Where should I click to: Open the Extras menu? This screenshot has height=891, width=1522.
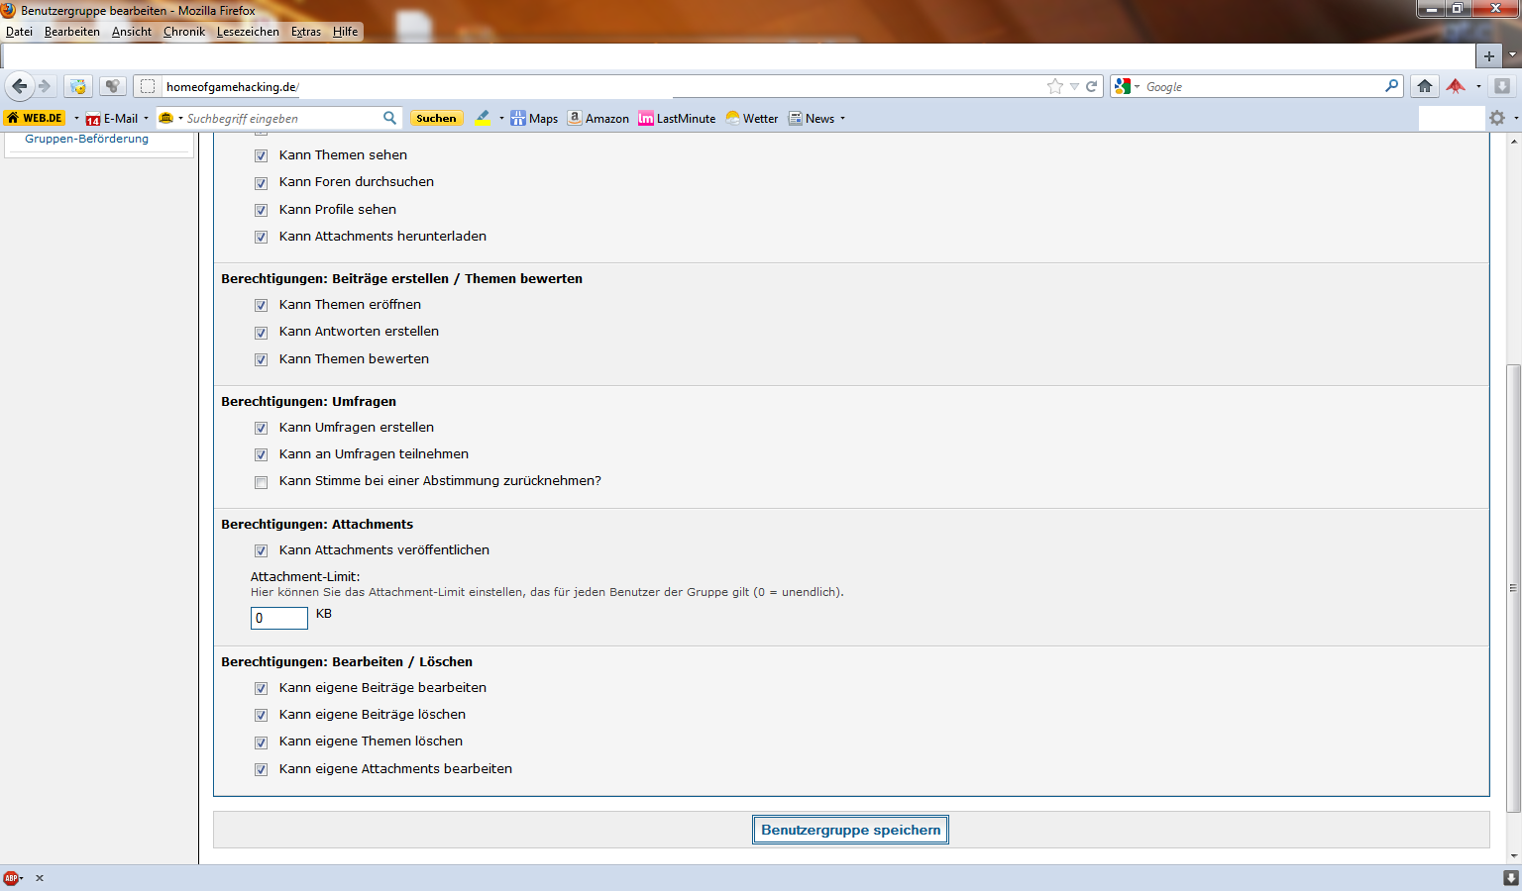click(x=305, y=32)
